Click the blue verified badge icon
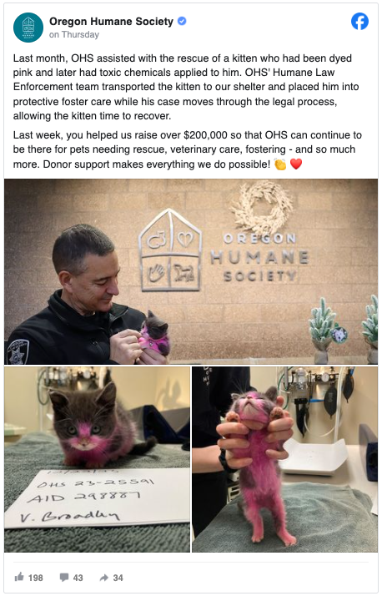 [x=182, y=22]
